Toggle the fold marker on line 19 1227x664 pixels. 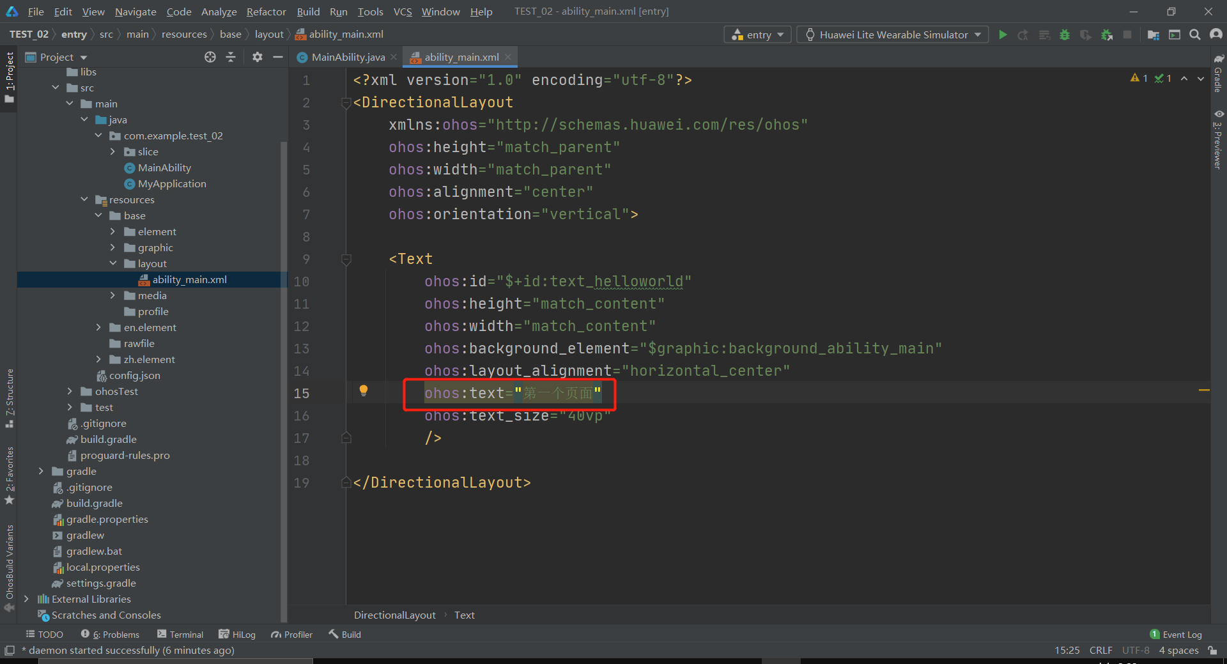346,483
